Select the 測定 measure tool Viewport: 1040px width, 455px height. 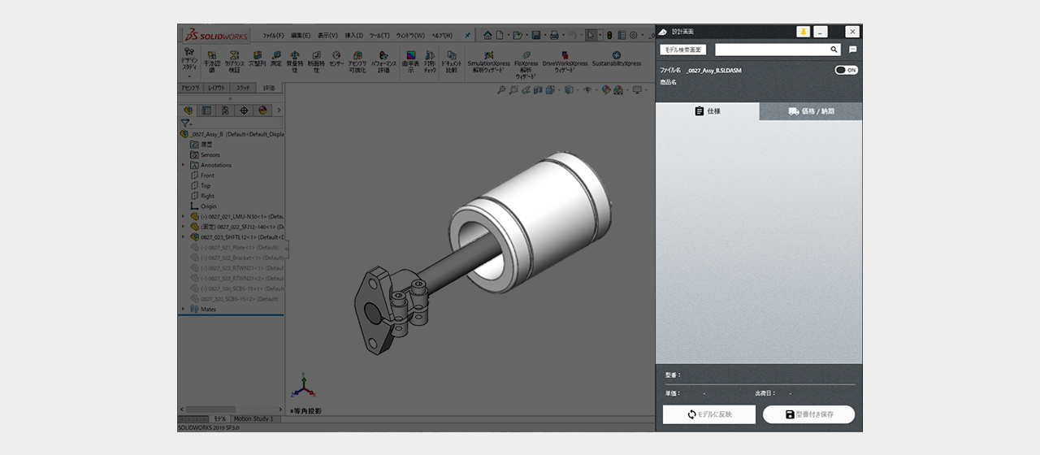point(275,58)
